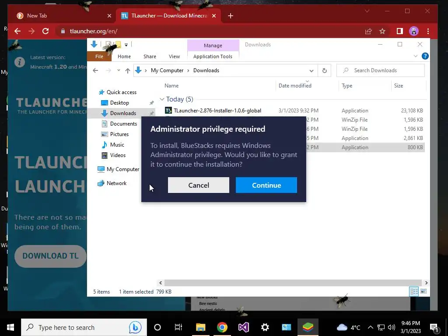
Task: Go back in Chrome browser
Action: point(17,31)
